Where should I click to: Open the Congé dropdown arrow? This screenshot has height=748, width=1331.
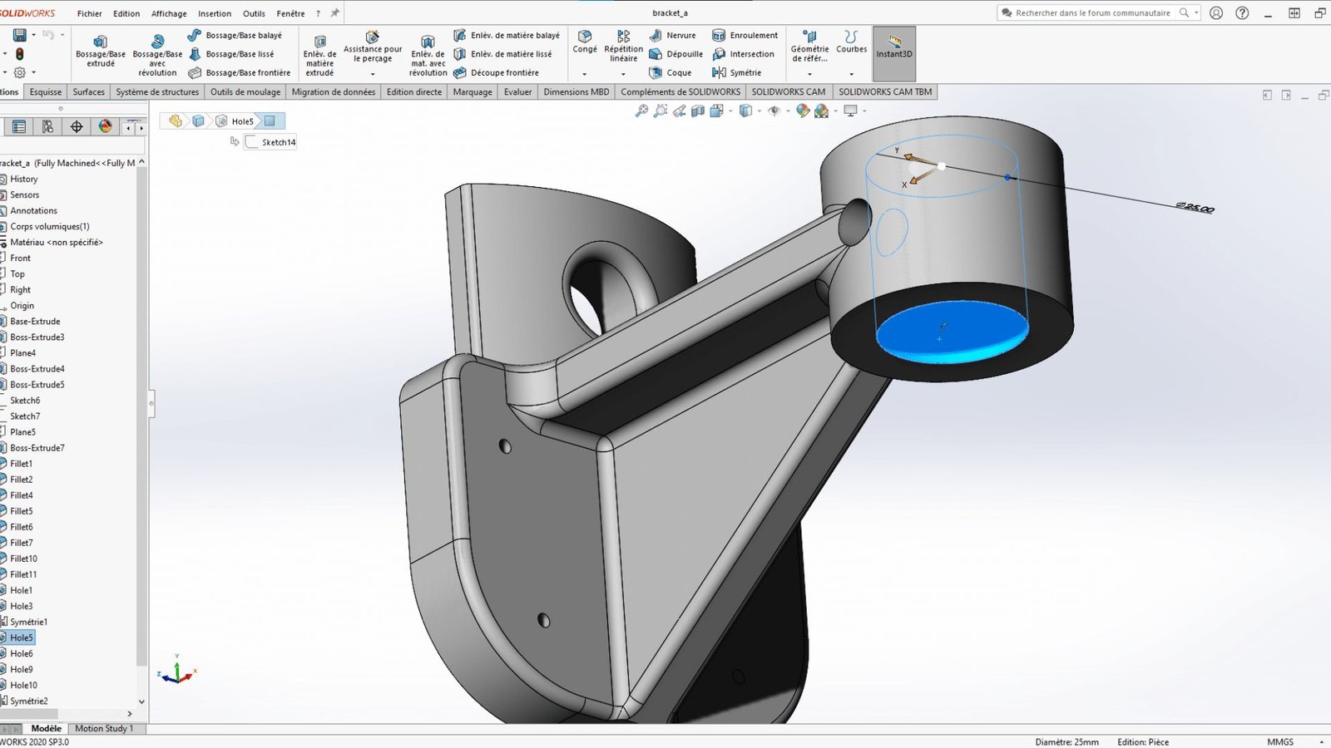click(584, 74)
